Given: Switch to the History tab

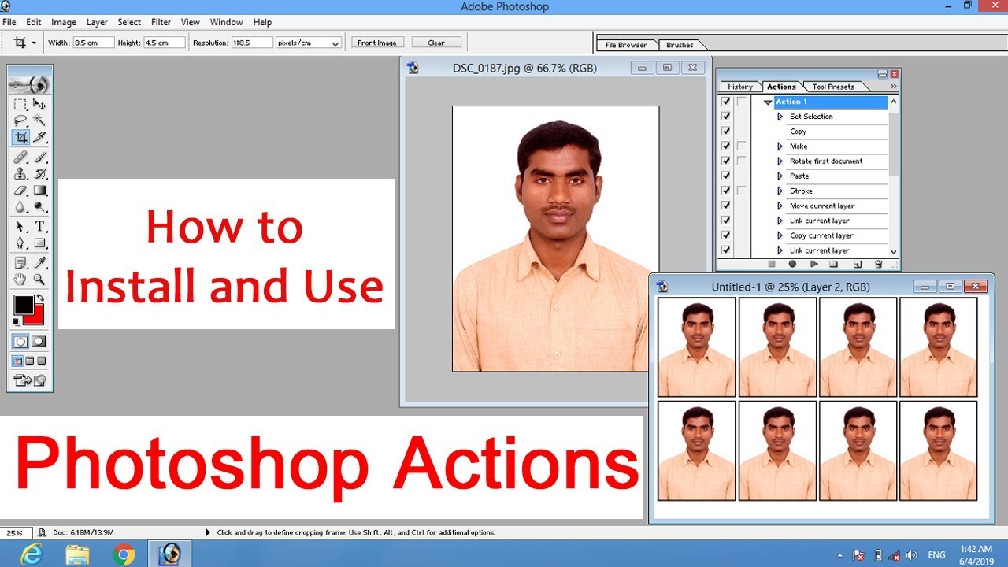Looking at the screenshot, I should [x=740, y=87].
